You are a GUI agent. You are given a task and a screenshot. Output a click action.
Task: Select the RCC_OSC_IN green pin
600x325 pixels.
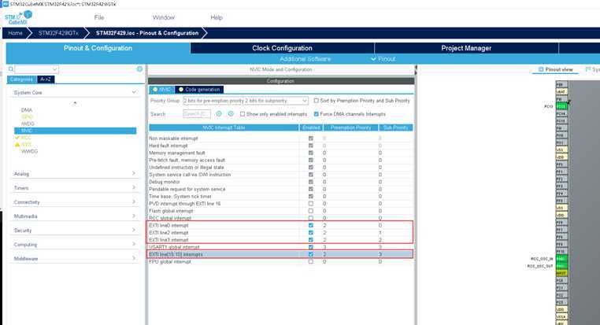click(561, 259)
